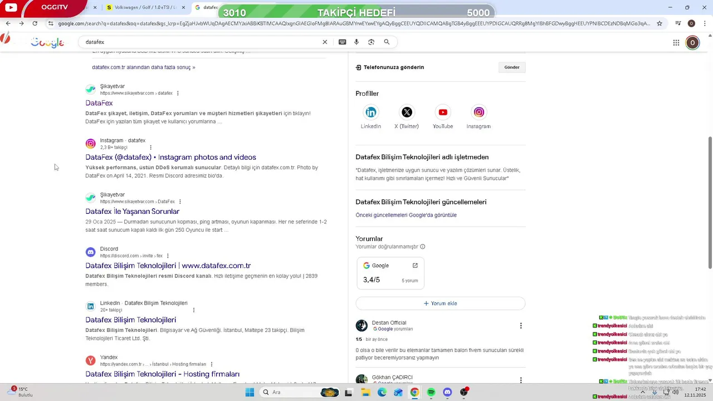Click the Windows taskbar 'Ara' search box
This screenshot has width=713, height=401.
pyautogui.click(x=301, y=392)
